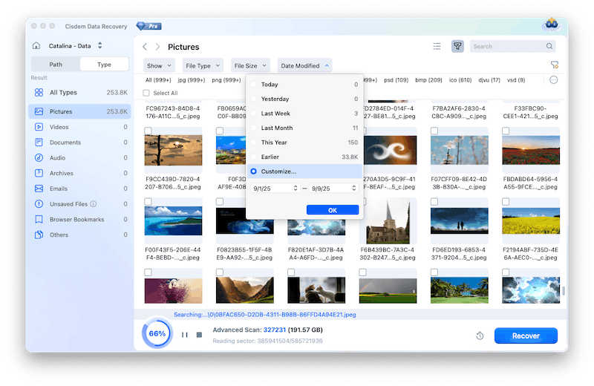This screenshot has width=594, height=386.
Task: Open the Show dropdown
Action: [x=159, y=65]
